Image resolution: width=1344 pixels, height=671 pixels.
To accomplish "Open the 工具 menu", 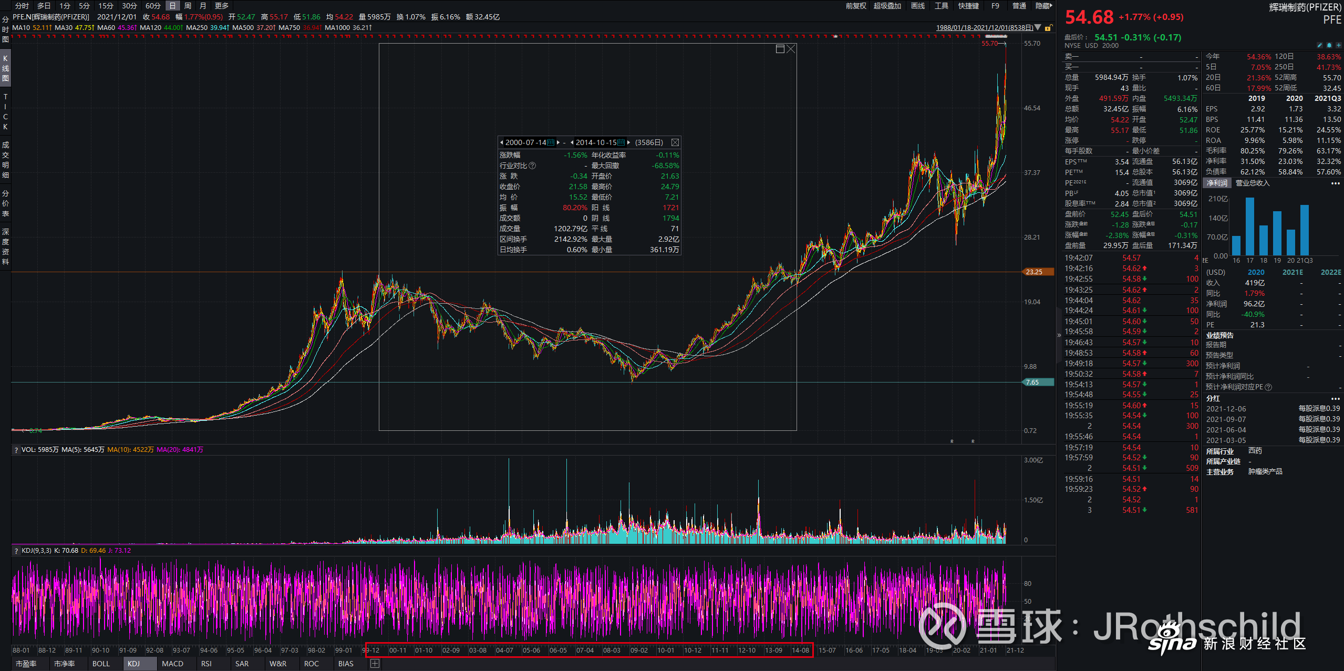I will click(x=942, y=6).
